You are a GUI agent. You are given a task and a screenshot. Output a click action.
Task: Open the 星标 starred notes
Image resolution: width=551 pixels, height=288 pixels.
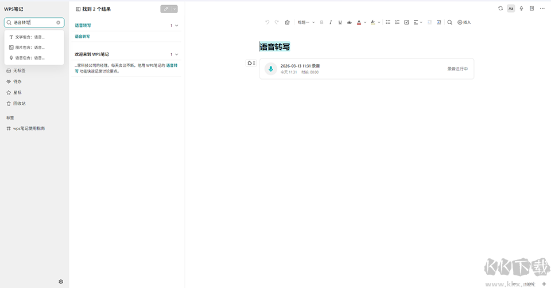14,93
